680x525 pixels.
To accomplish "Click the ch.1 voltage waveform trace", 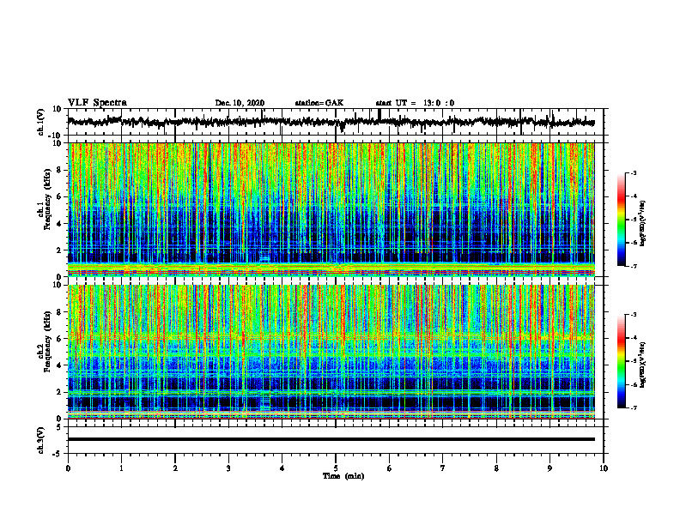I will click(x=331, y=122).
